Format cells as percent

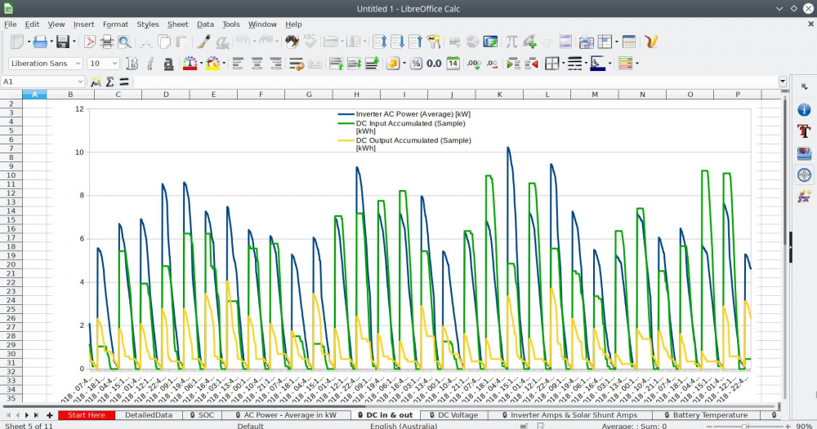coord(416,63)
